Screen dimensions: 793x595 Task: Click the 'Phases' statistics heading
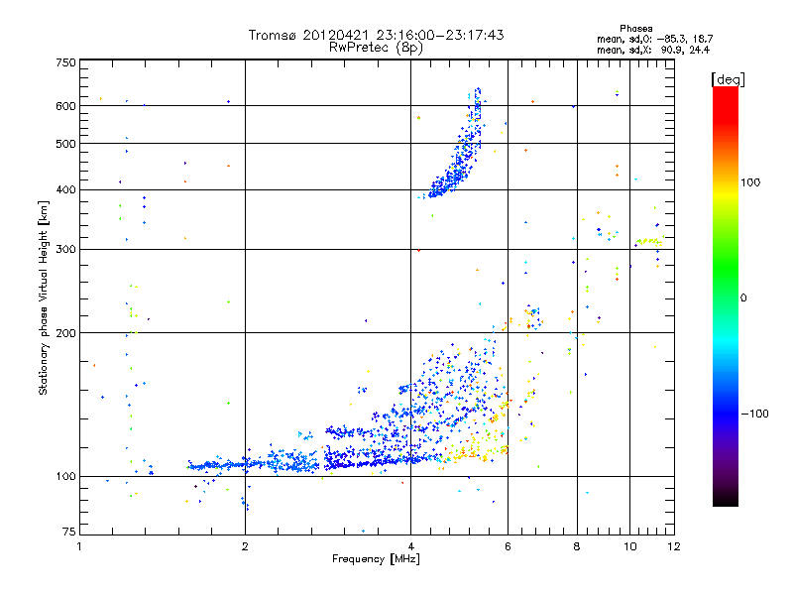635,29
